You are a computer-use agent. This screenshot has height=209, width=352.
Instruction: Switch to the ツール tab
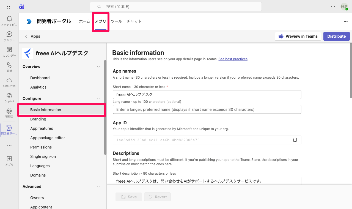click(x=116, y=21)
